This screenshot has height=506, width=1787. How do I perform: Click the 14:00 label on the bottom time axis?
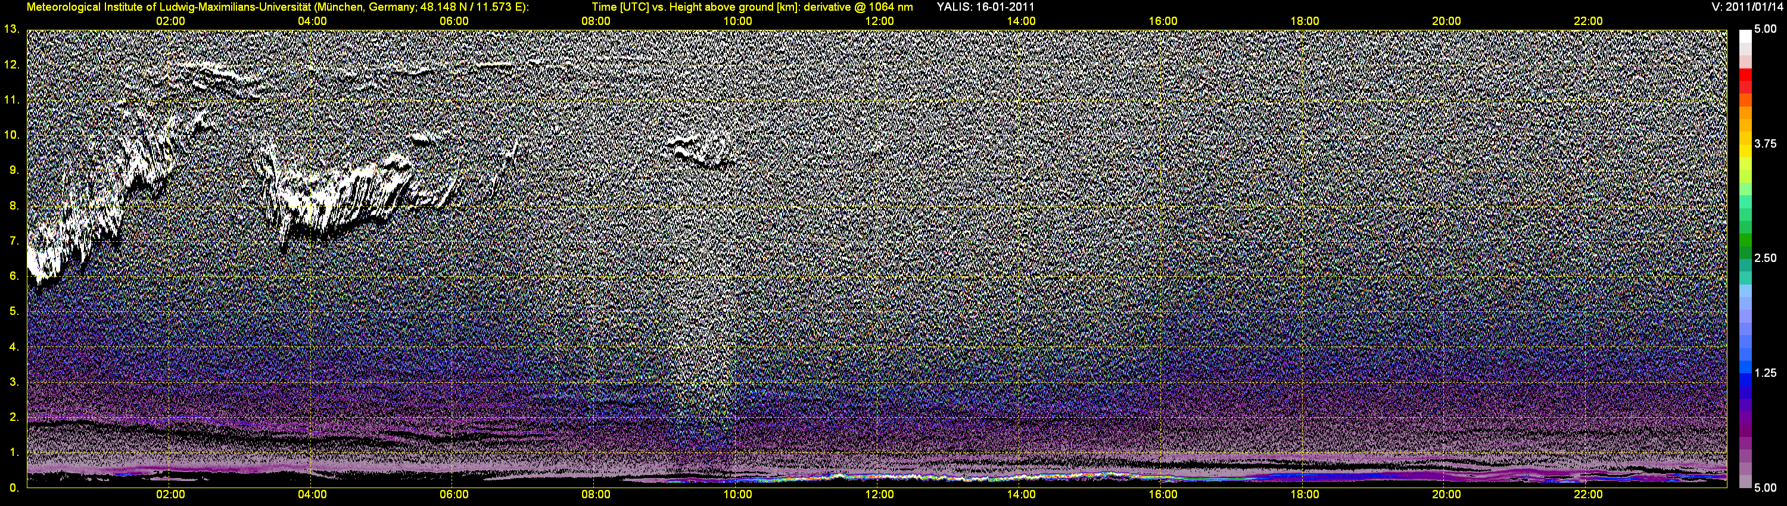1021,495
